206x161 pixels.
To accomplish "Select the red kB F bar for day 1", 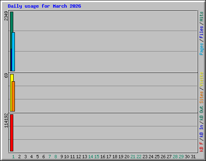I will coord(12,133).
